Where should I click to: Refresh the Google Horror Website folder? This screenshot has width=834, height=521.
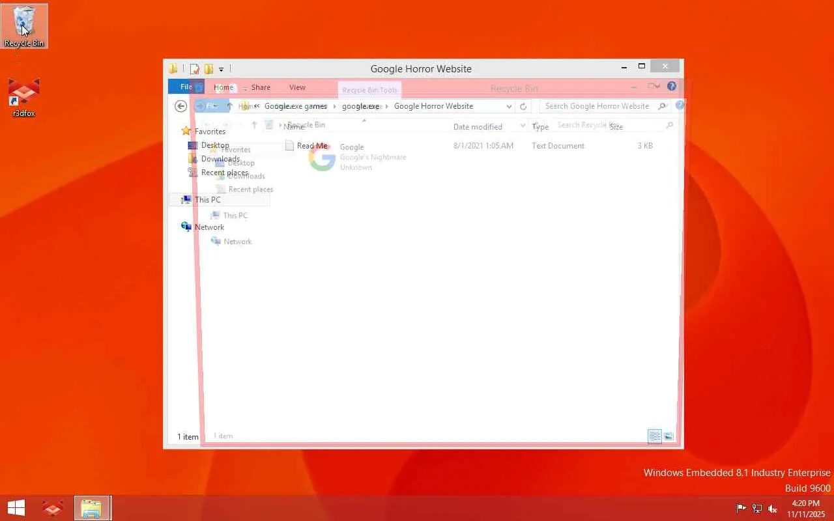pos(523,106)
